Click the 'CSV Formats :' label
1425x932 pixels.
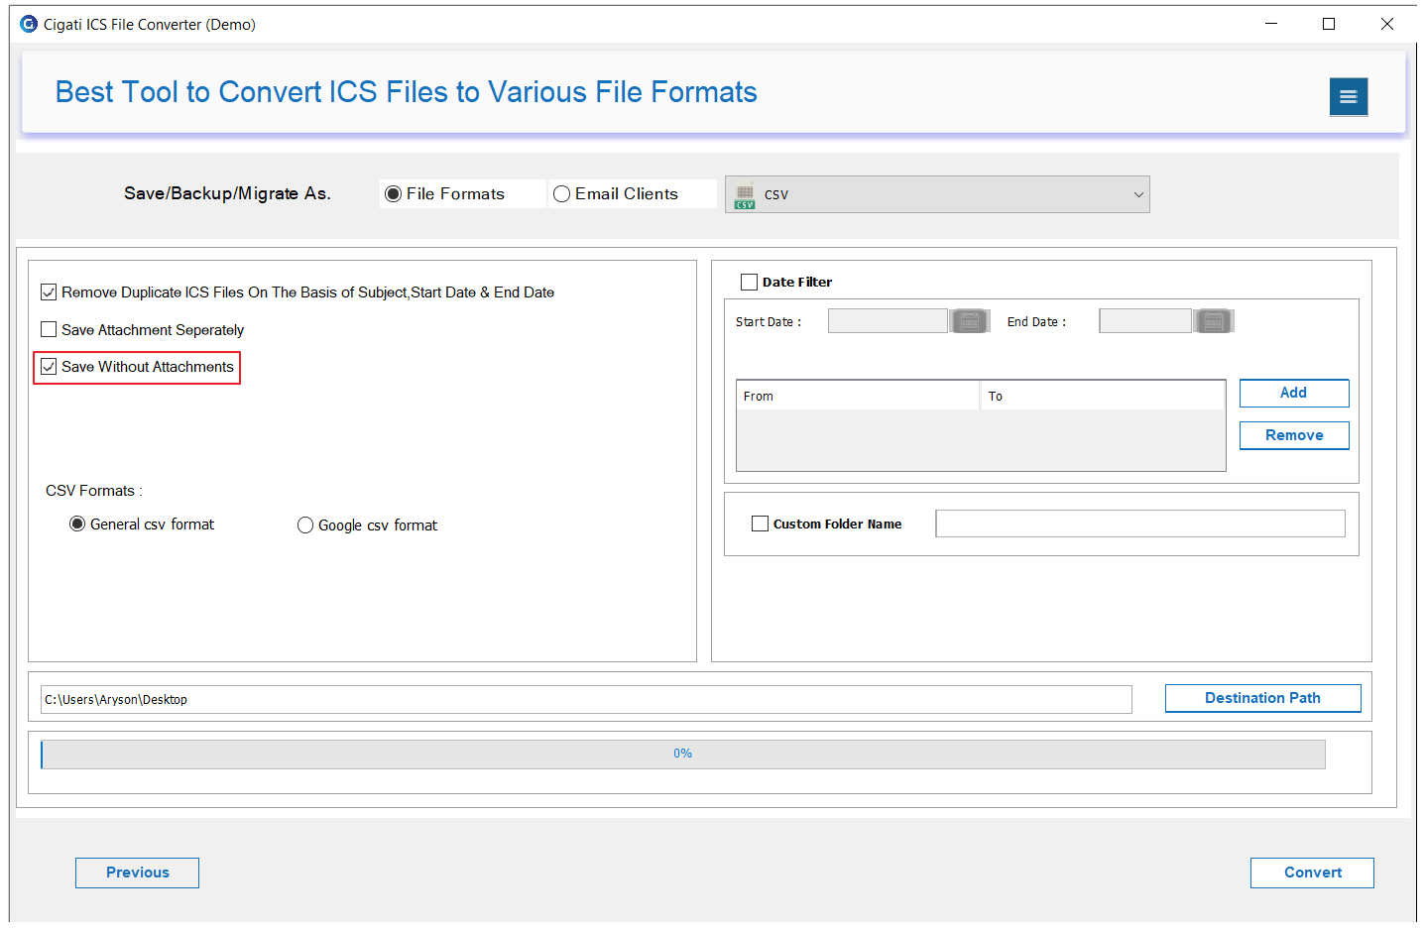click(94, 491)
